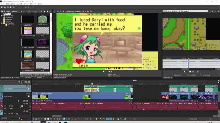The image size is (220, 123).
Task: Select the Dream of an Empire.mp4 thumbnail
Action: pyautogui.click(x=28, y=19)
